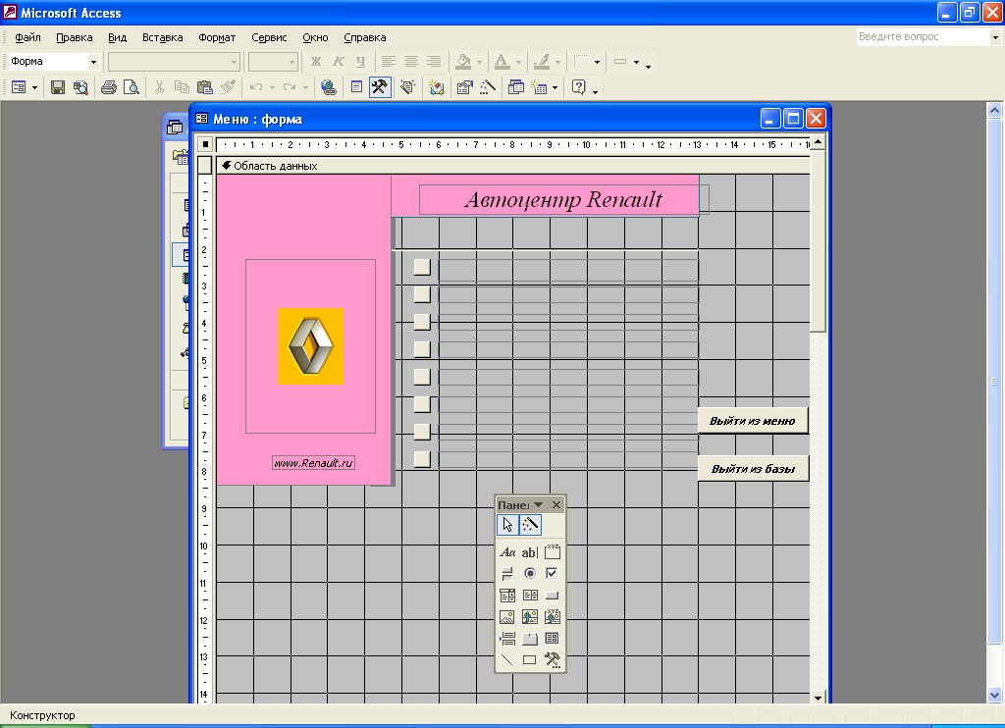Activate the Select Objects arrow tool

507,525
